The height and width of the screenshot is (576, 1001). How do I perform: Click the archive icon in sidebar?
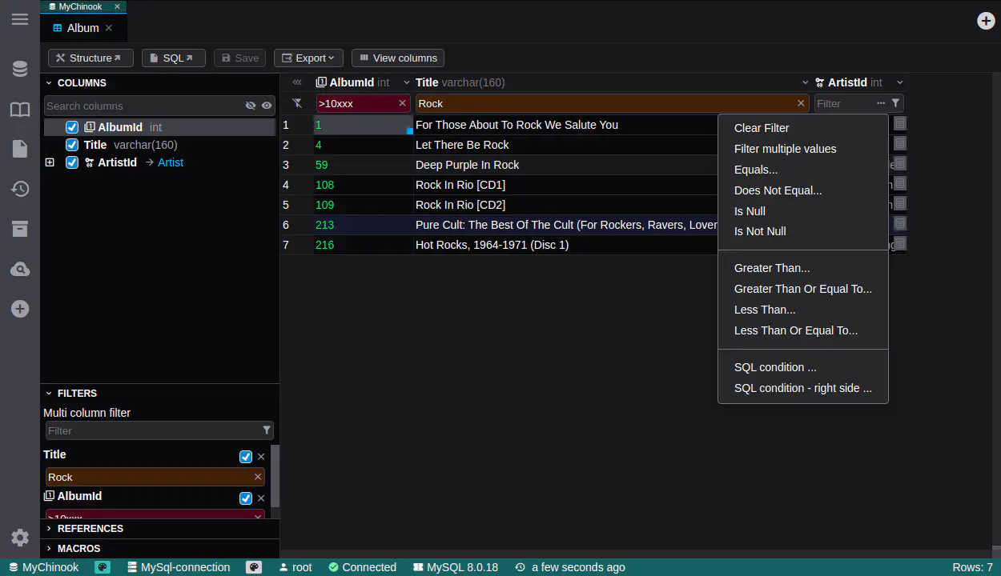point(20,229)
